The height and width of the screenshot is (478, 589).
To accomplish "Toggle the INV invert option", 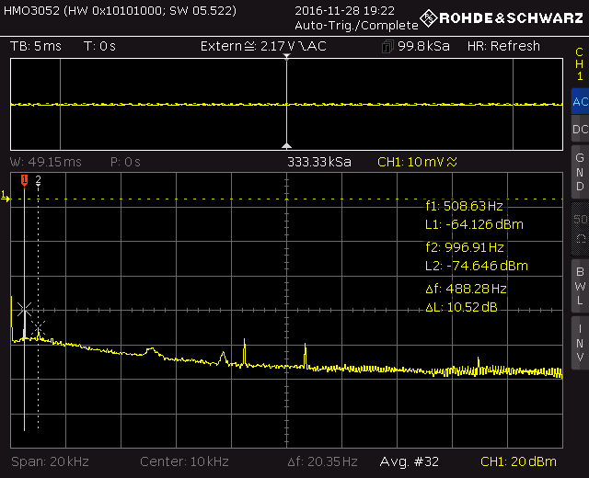I will coord(579,341).
